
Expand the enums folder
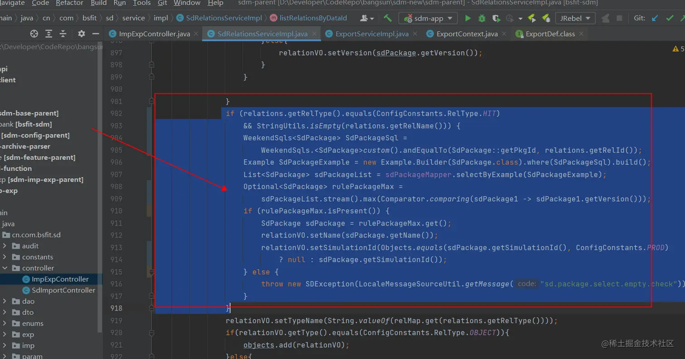[5, 323]
